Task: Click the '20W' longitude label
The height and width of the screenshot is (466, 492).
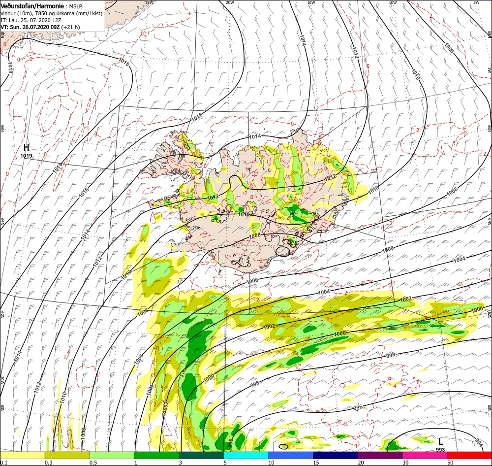Action: [230, 2]
